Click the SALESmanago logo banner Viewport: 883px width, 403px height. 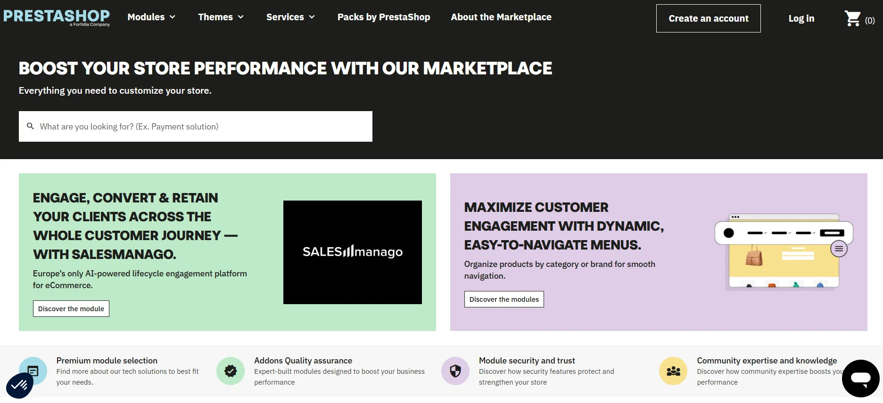click(x=352, y=252)
